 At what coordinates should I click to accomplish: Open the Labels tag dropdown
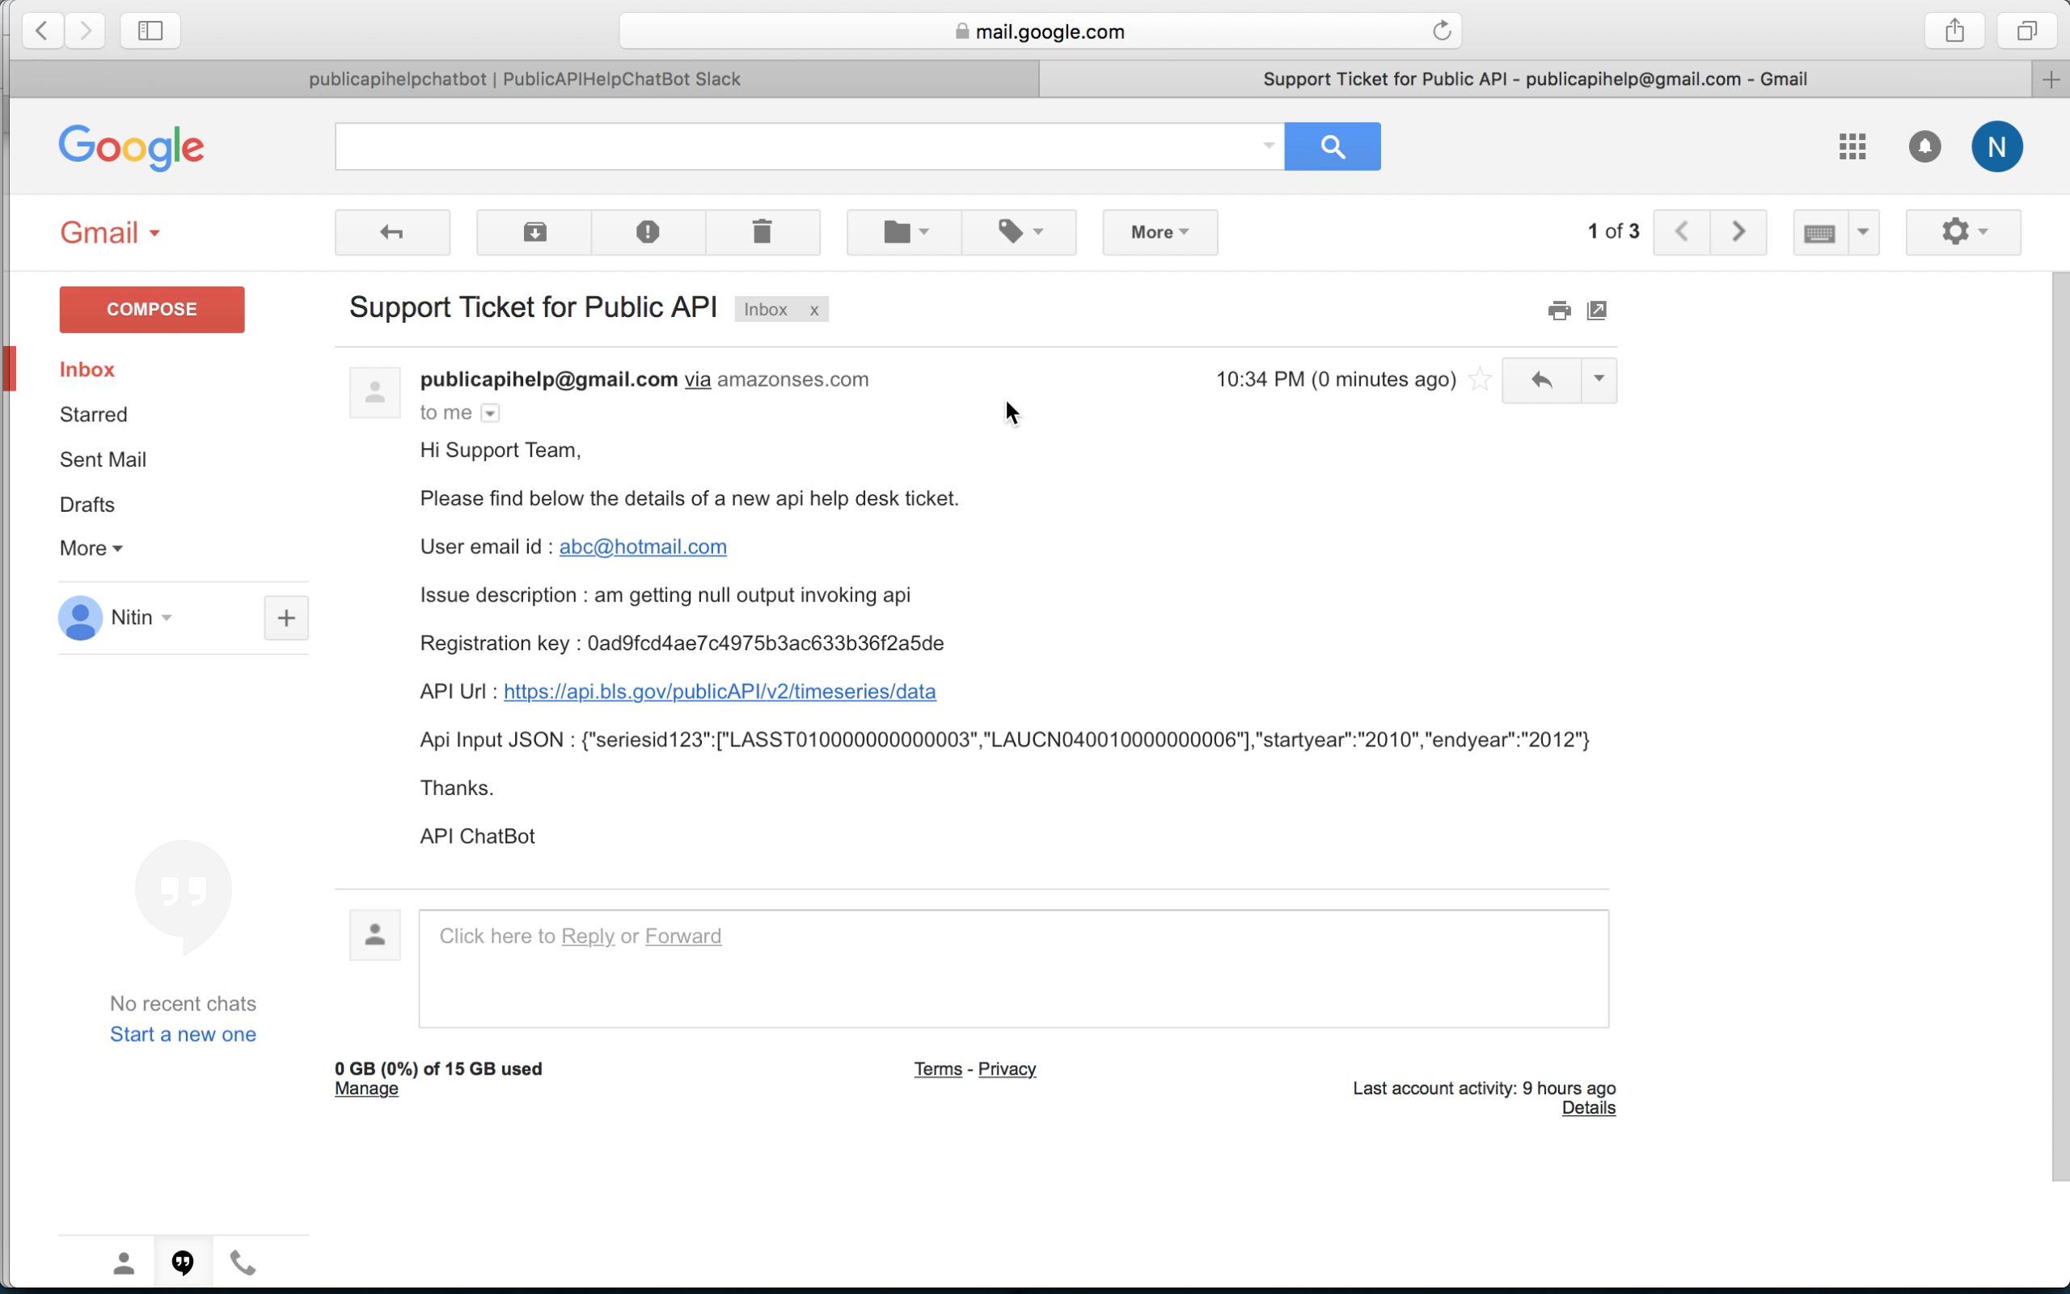coord(1019,232)
